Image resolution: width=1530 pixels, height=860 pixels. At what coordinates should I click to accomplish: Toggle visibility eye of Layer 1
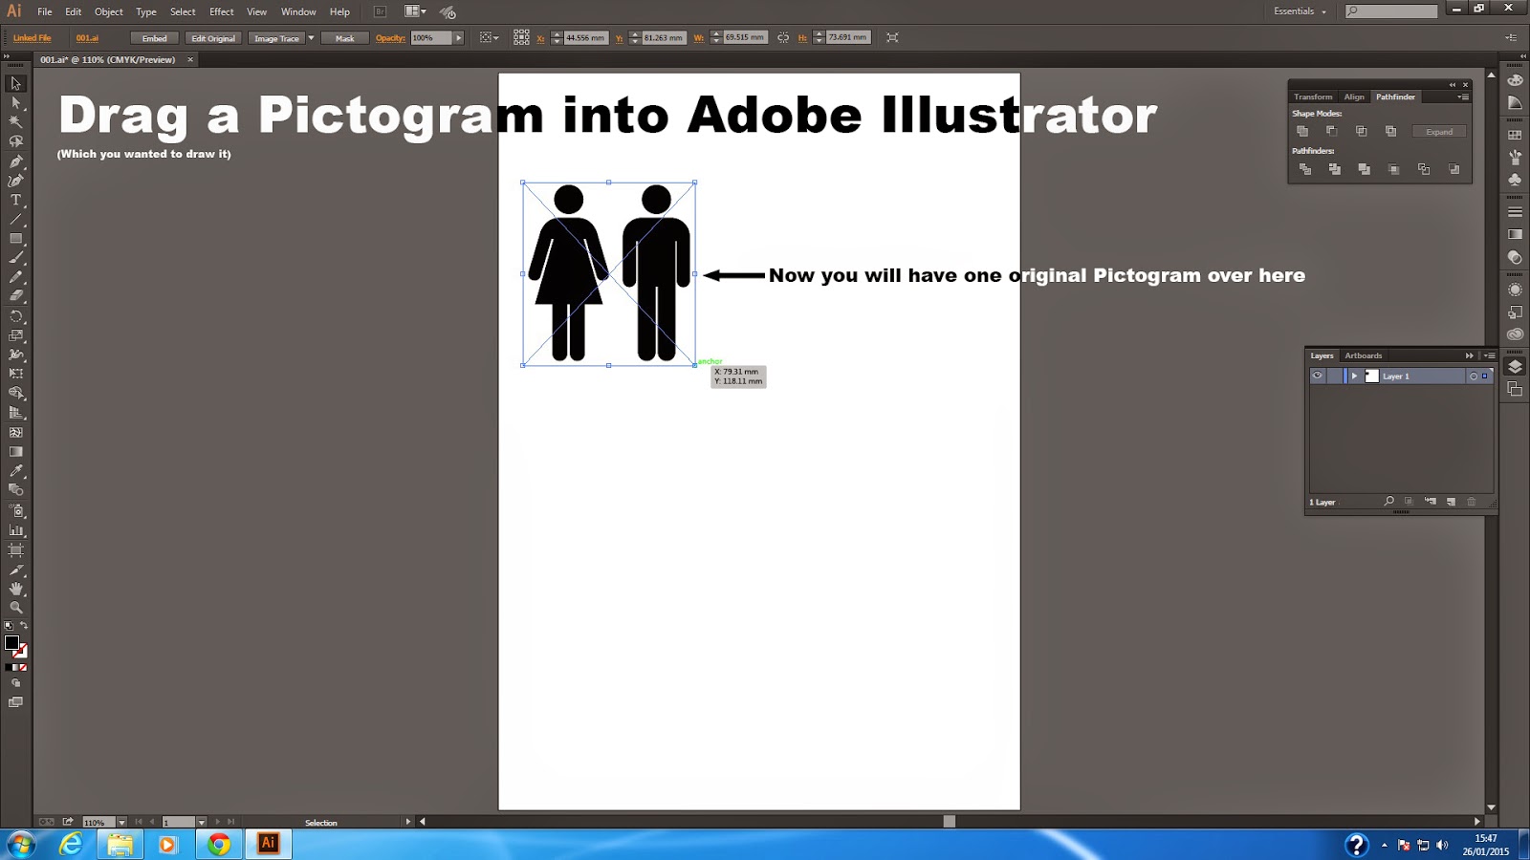(x=1318, y=376)
